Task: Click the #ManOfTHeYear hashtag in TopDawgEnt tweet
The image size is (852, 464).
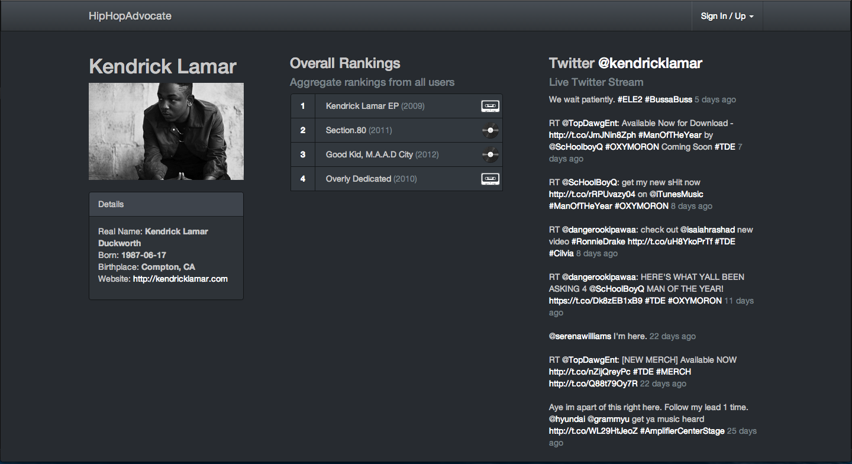Action: coord(670,135)
